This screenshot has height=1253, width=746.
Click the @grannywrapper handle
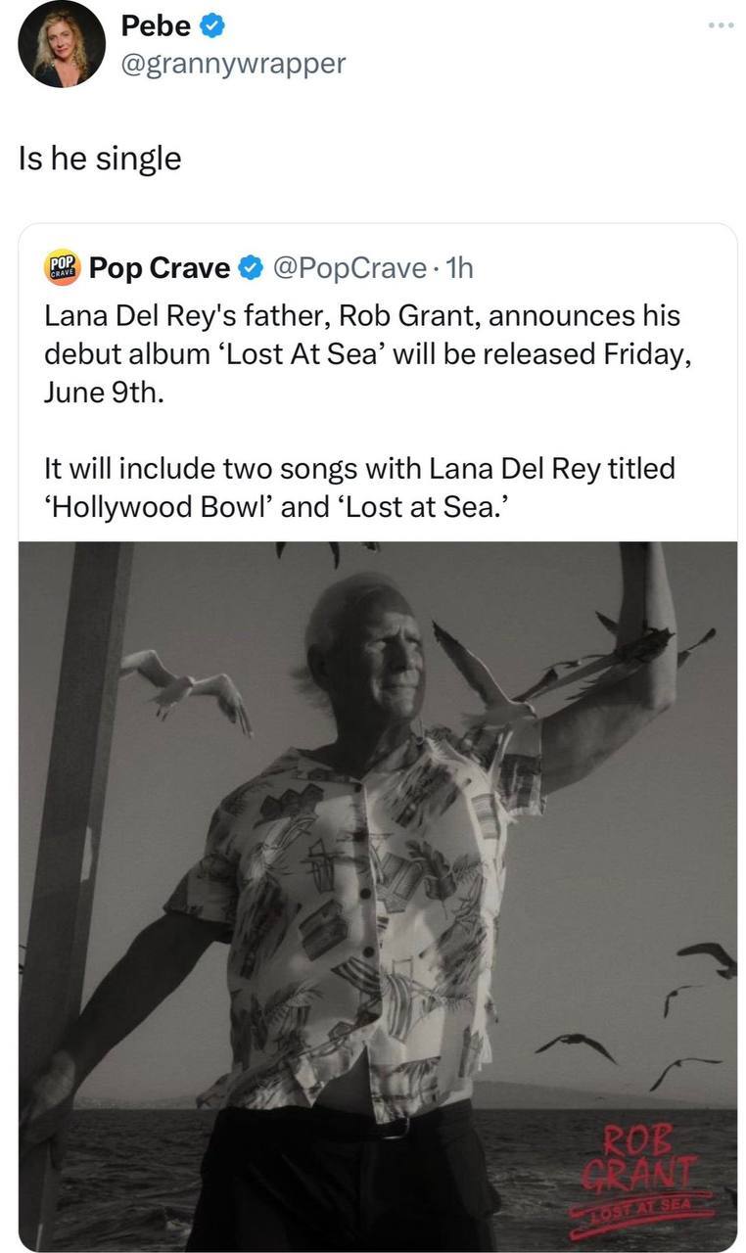click(x=233, y=64)
